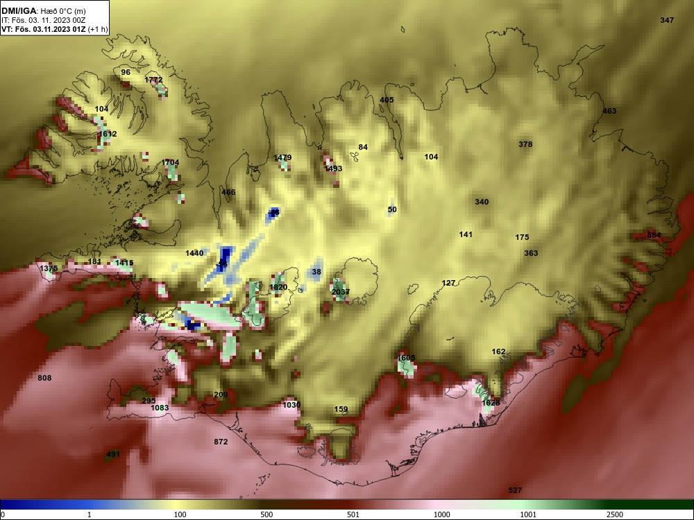Image resolution: width=694 pixels, height=520 pixels.
Task: Click the 1083 height value
Action: click(160, 408)
